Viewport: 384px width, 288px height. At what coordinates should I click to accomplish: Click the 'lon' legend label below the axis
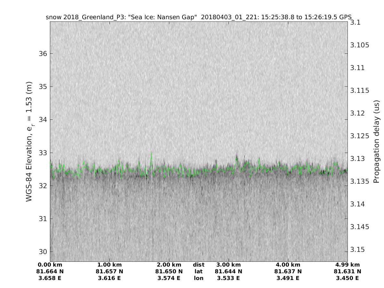[x=198, y=278]
